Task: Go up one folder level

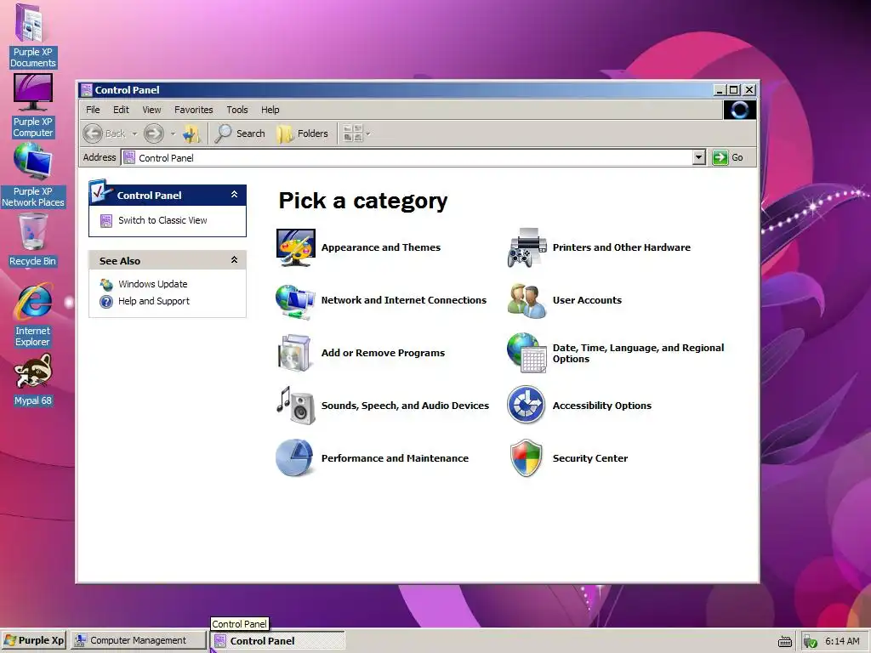Action: pos(191,133)
